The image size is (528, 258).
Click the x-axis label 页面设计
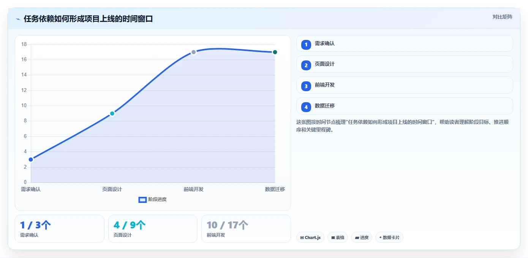[112, 189]
